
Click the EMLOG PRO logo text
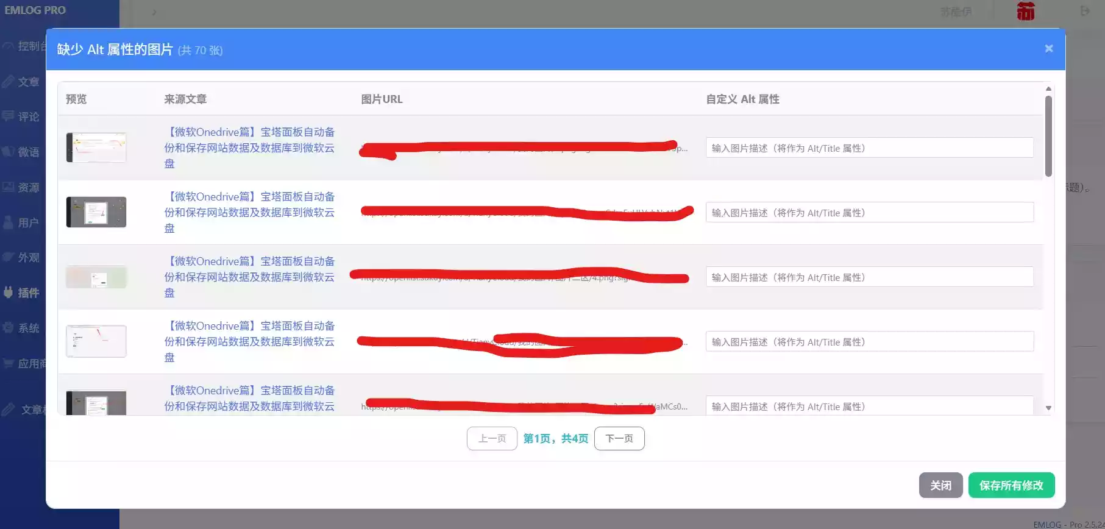(x=35, y=10)
